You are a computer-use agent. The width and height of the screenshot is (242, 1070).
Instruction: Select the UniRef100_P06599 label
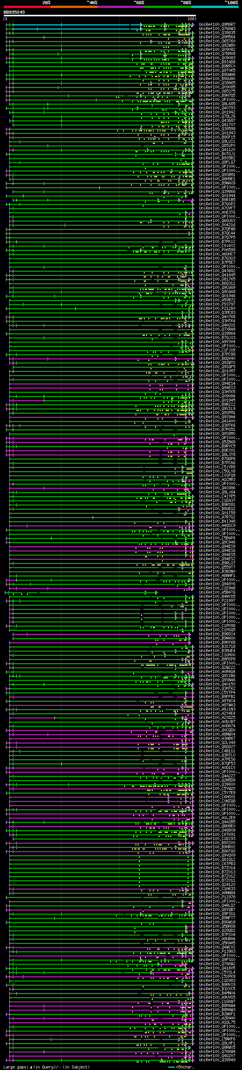[x=217, y=250]
